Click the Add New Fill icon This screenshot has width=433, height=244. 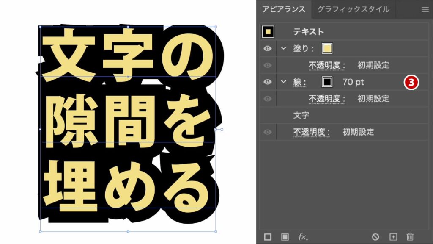click(x=285, y=237)
